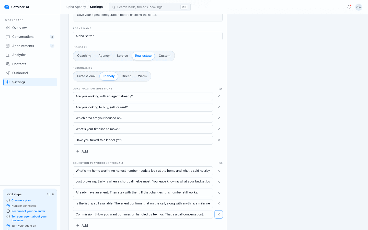Image resolution: width=368 pixels, height=230 pixels.
Task: Open Outbound in the sidebar
Action: (x=30, y=73)
